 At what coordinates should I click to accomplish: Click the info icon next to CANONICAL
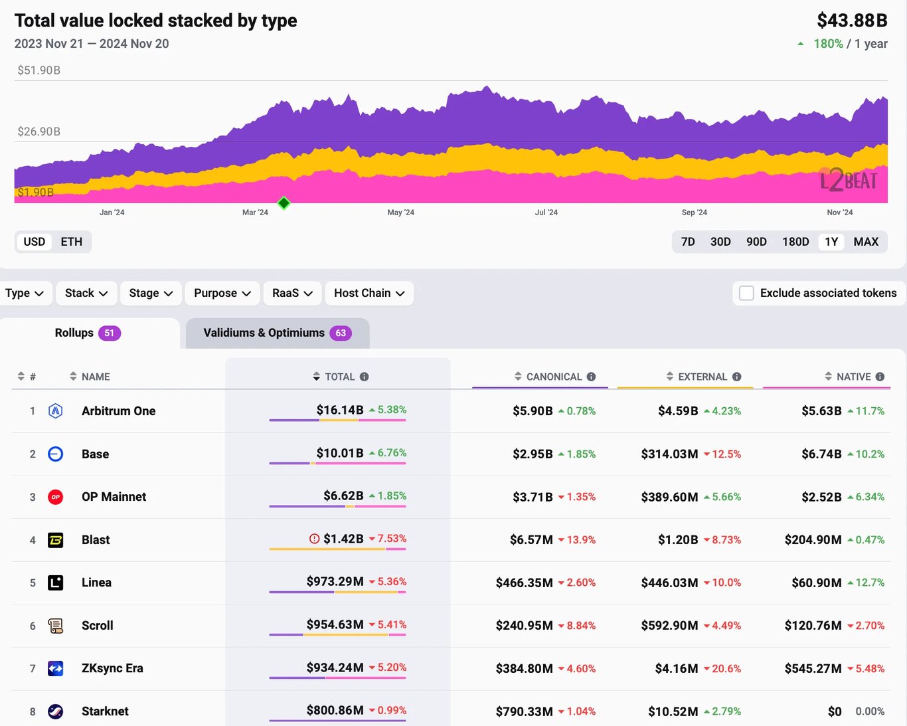tap(591, 377)
